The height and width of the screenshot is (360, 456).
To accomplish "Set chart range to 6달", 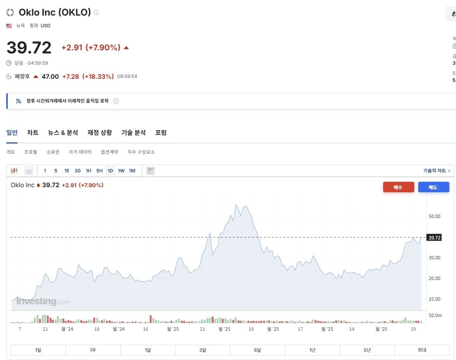I will coord(257,350).
